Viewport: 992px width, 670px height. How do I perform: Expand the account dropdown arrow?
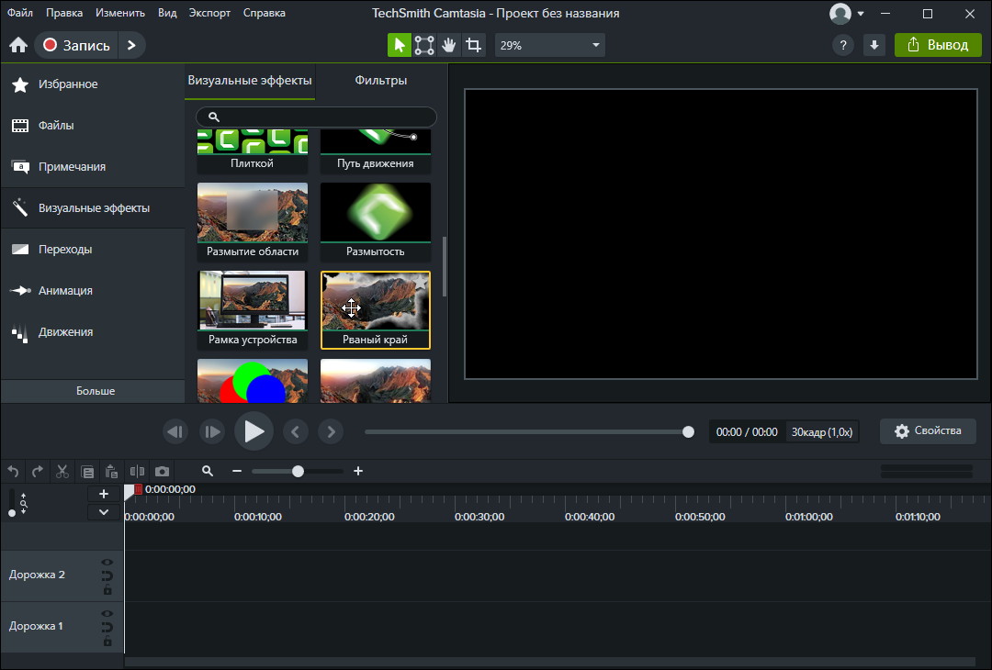point(861,13)
